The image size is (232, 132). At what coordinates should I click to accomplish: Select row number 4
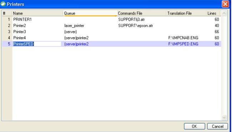(x=9, y=38)
